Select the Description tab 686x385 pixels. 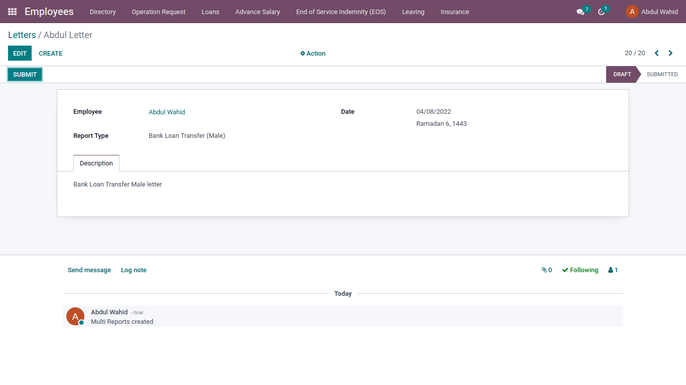(96, 163)
